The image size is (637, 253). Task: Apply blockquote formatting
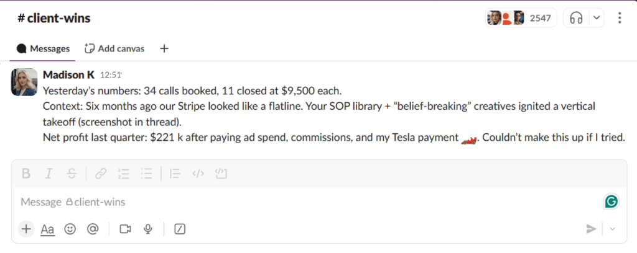pyautogui.click(x=175, y=174)
